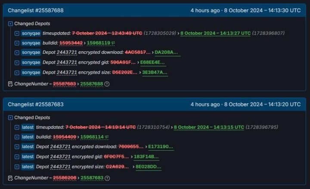Click square icon beside sonyqae buildid row
The width and height of the screenshot is (310, 189).
point(17,43)
